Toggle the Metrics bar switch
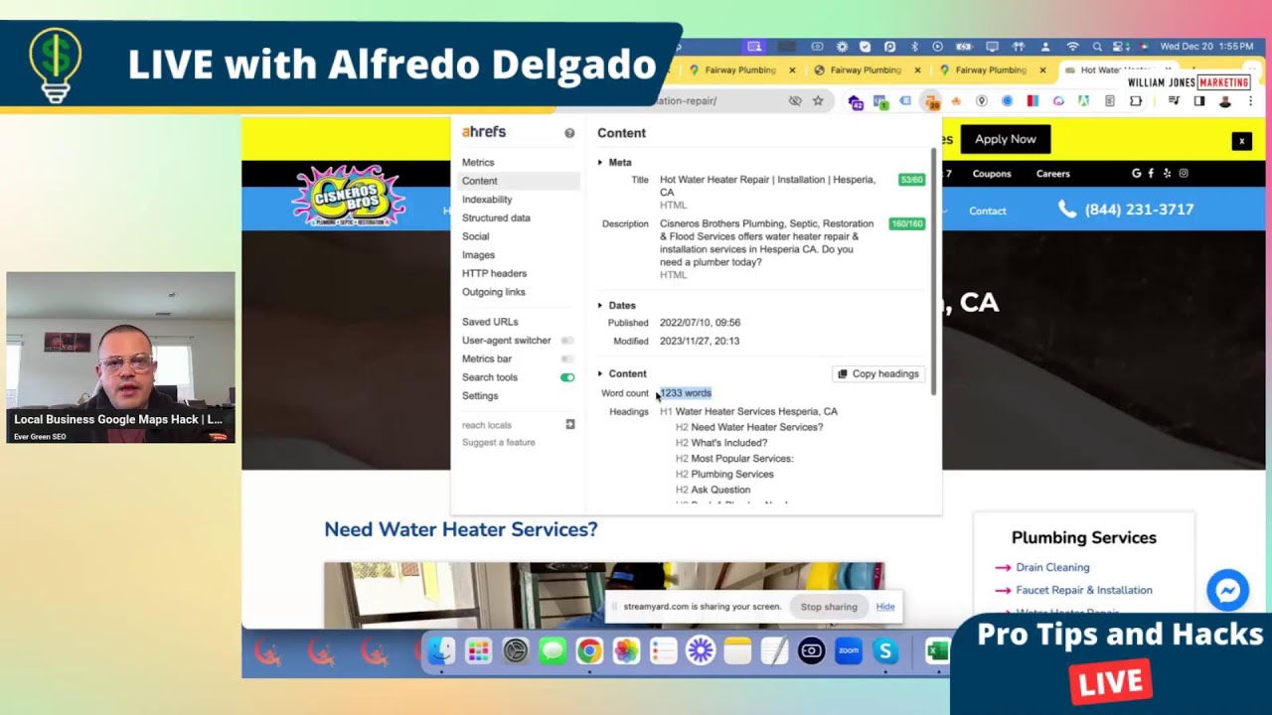 point(567,358)
